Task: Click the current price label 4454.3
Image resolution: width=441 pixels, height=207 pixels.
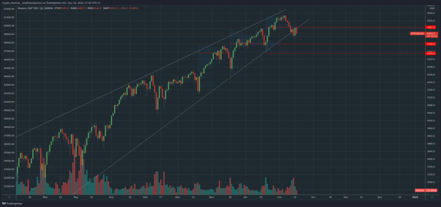Action: click(431, 33)
